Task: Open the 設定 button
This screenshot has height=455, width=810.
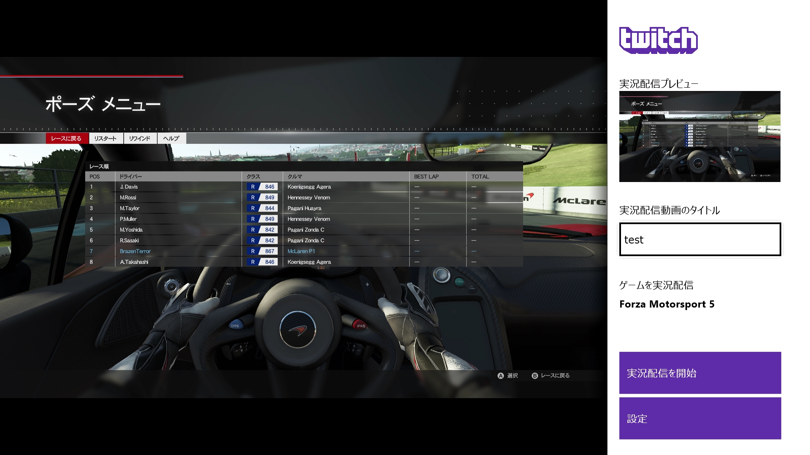Action: pos(700,418)
